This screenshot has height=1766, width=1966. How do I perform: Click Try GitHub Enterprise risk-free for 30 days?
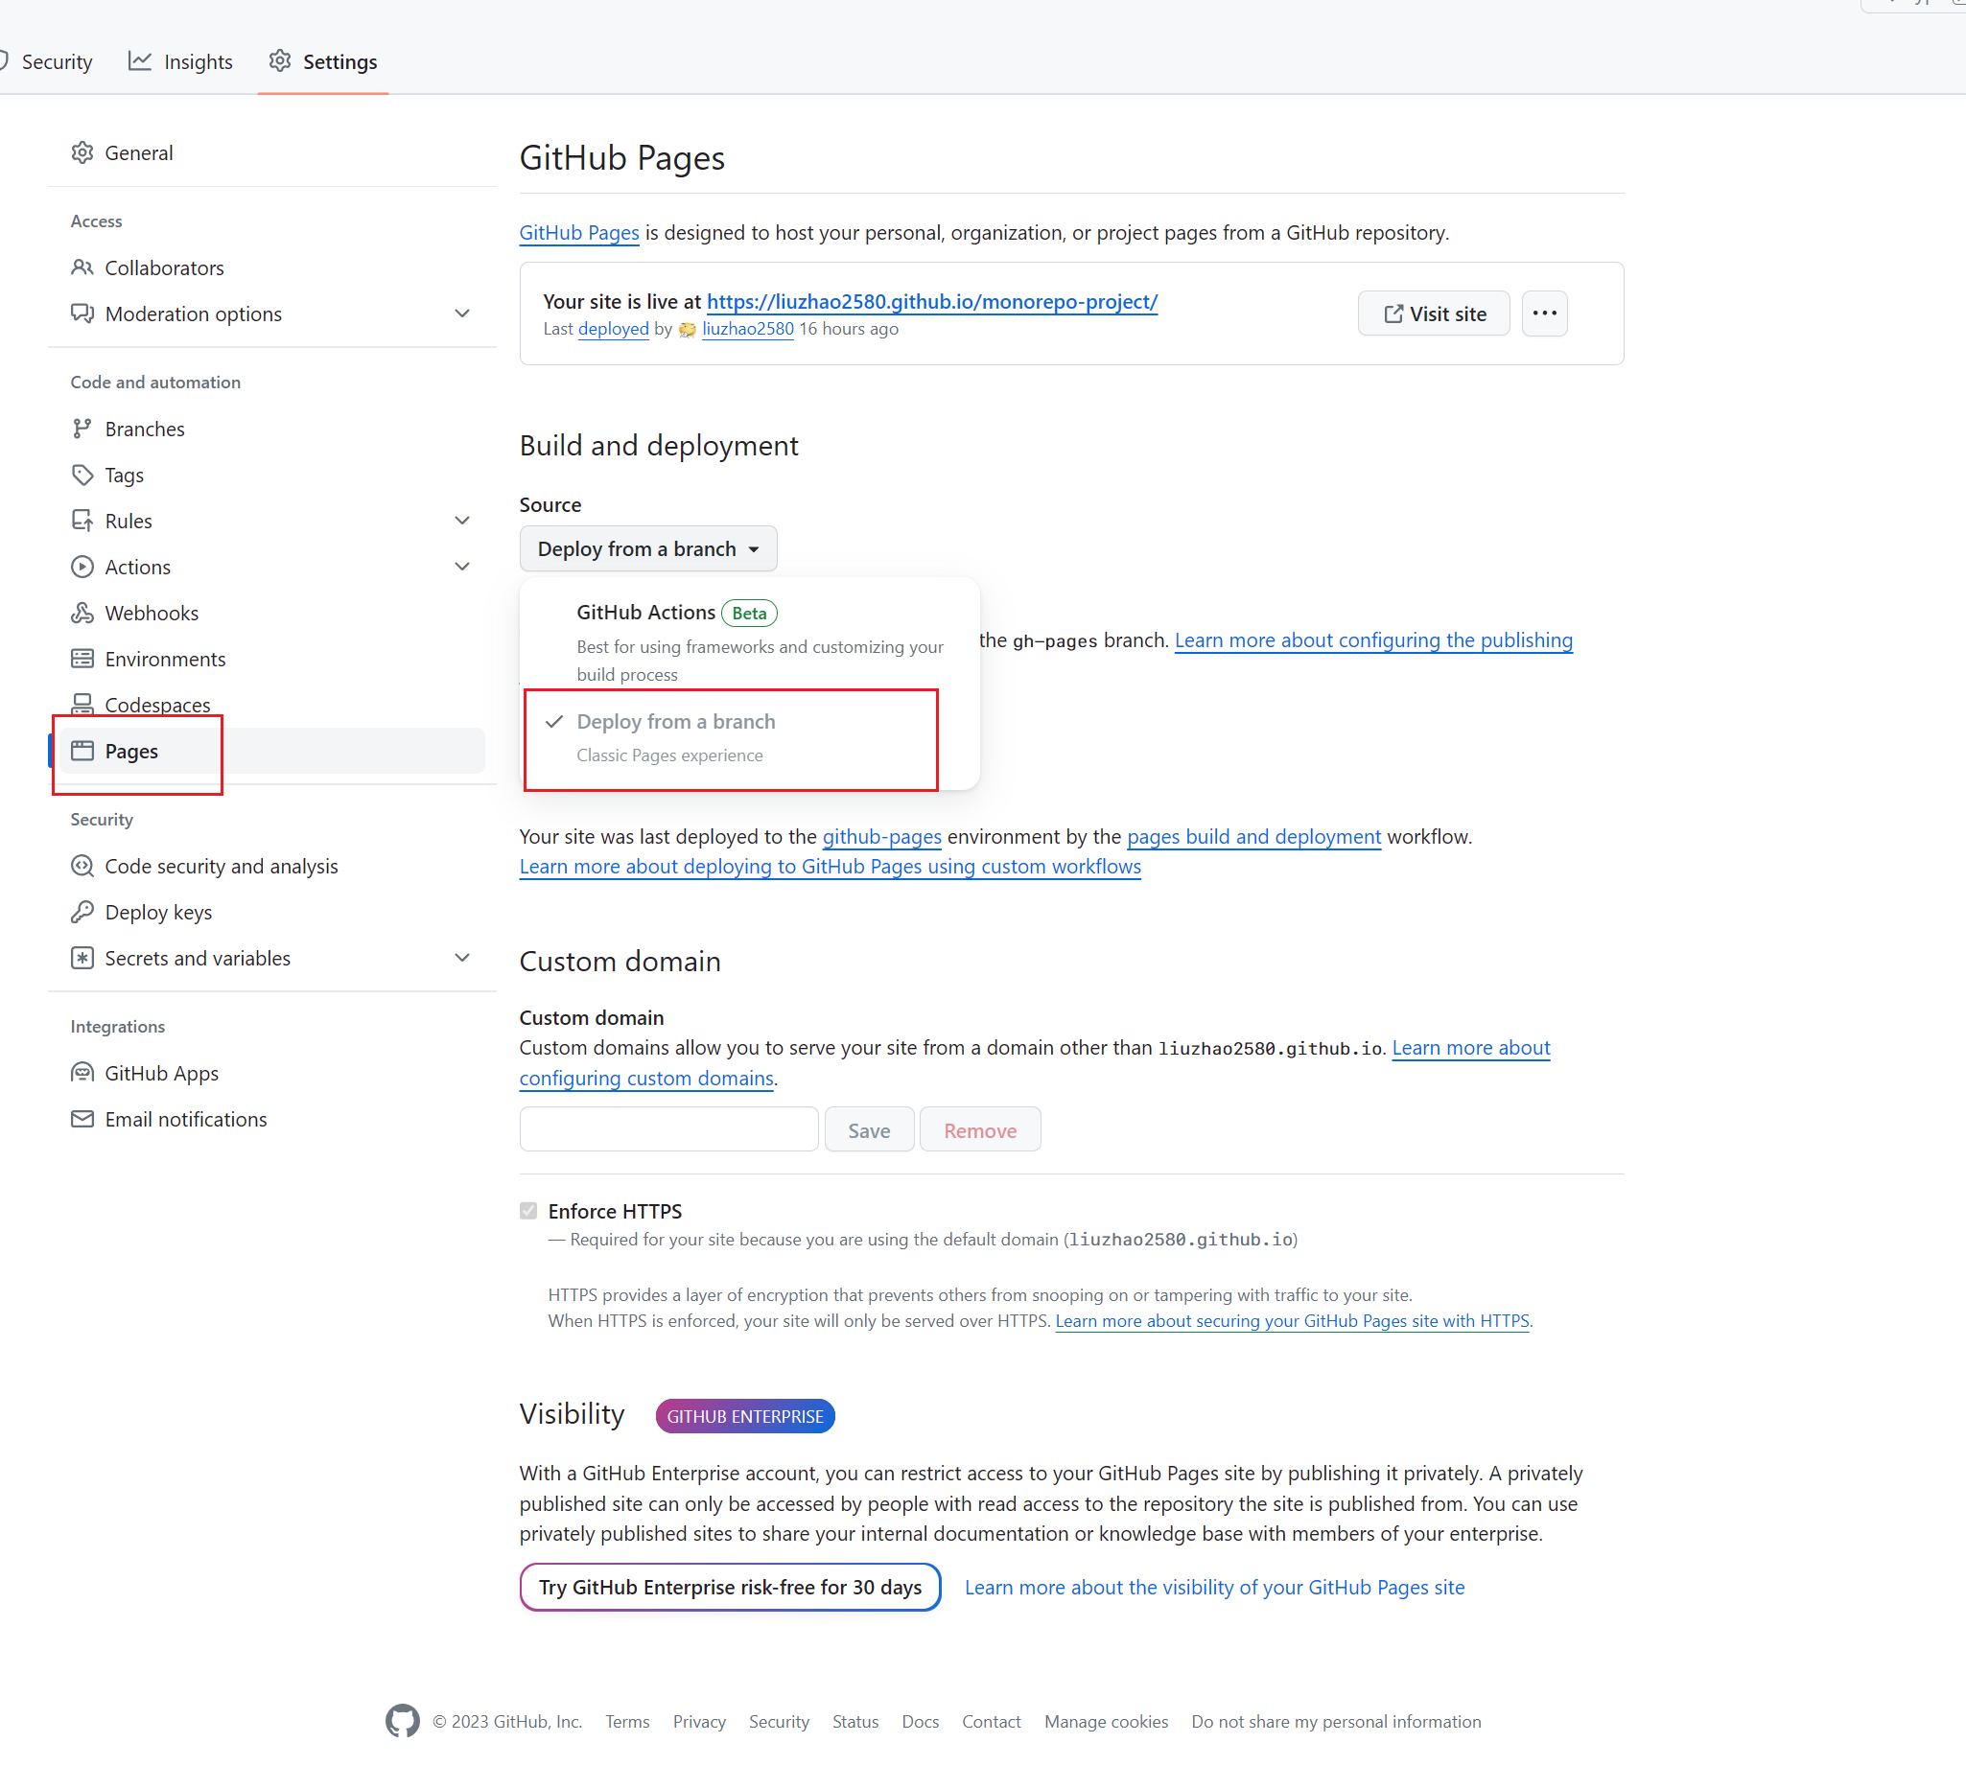pos(730,1587)
